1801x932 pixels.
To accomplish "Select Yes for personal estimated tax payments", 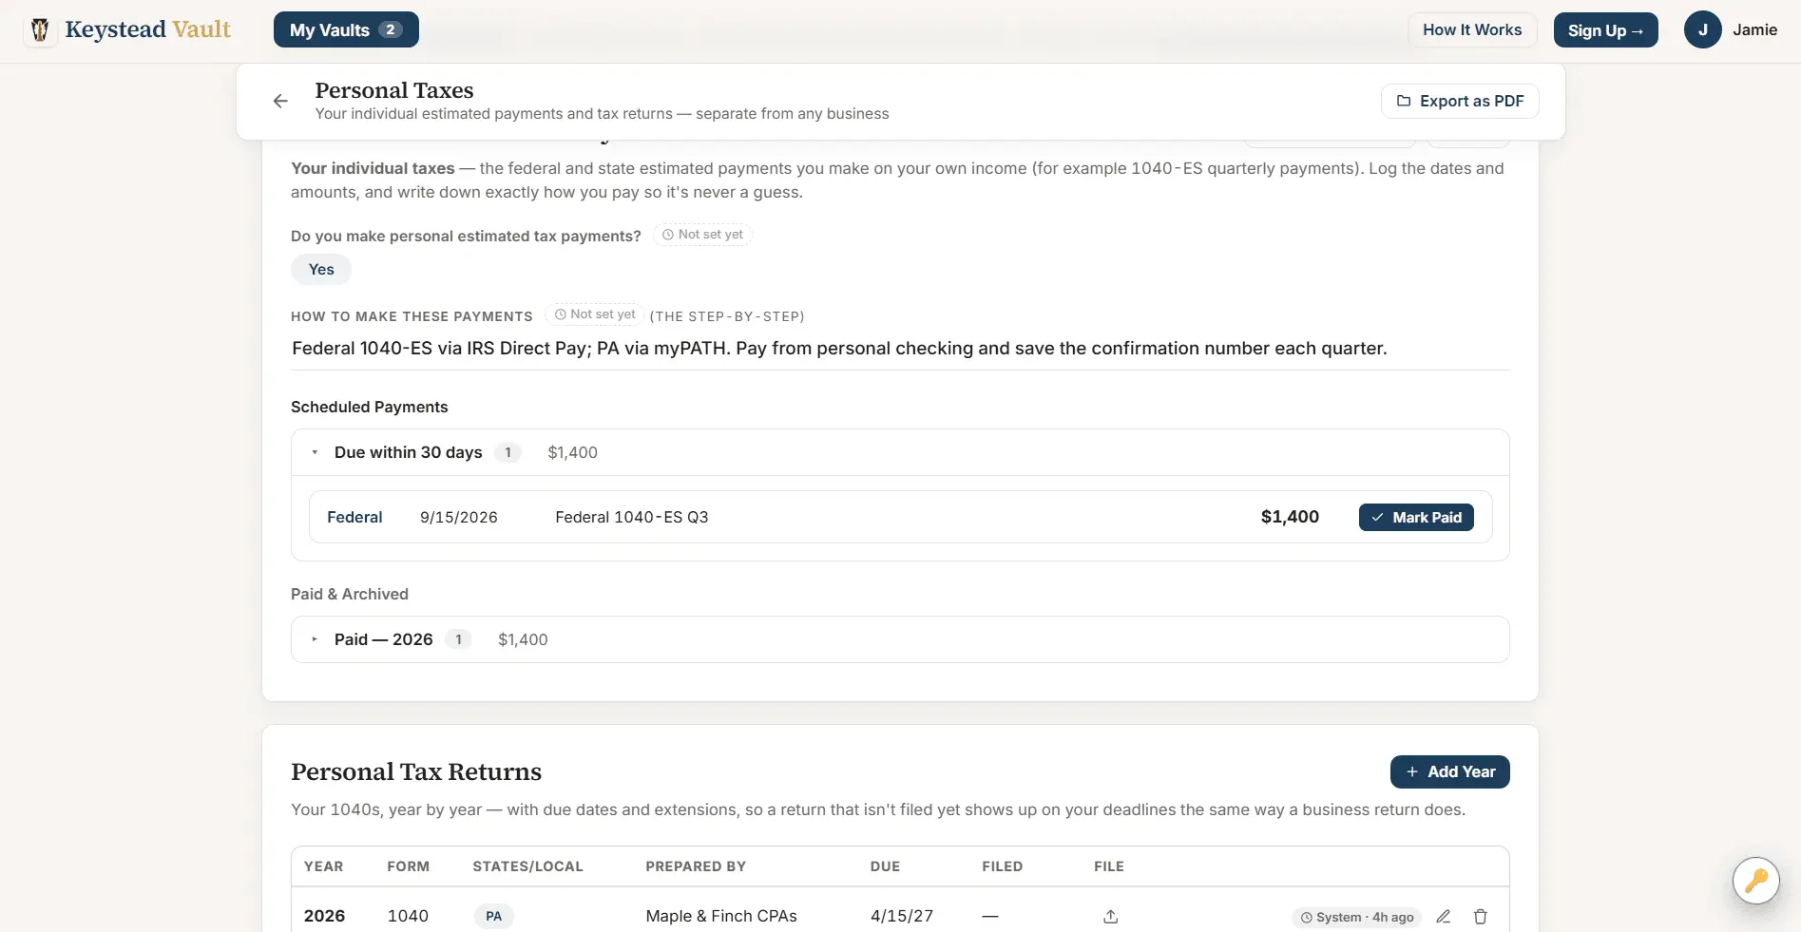I will (321, 270).
